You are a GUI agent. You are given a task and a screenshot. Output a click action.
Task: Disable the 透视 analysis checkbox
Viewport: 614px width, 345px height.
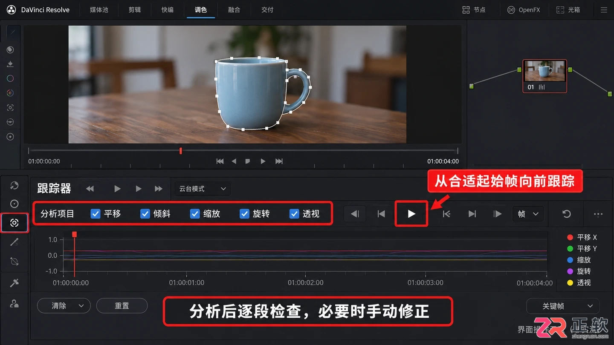pos(294,213)
